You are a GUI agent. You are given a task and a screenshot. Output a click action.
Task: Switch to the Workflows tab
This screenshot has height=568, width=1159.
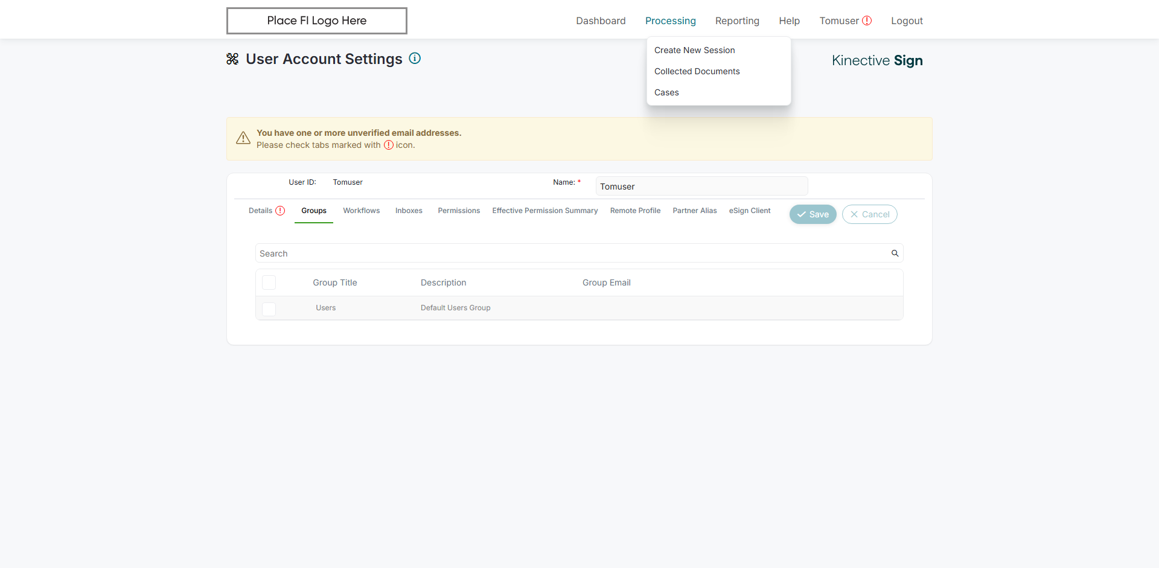pyautogui.click(x=362, y=211)
